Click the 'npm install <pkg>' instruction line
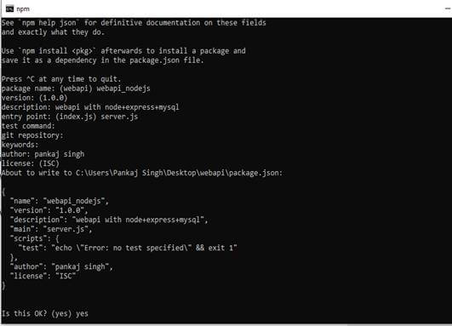Screen dimensions: 452x326 pyautogui.click(x=123, y=51)
